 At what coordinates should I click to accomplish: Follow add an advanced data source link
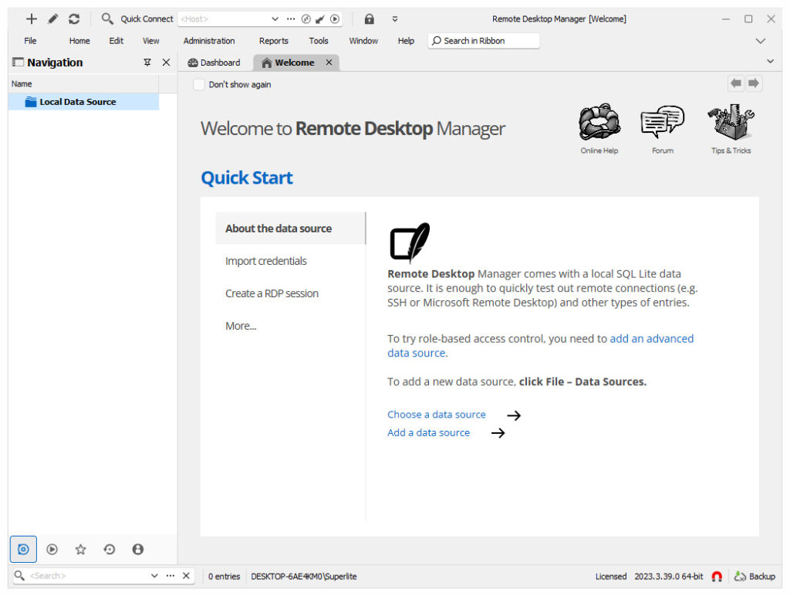(651, 339)
